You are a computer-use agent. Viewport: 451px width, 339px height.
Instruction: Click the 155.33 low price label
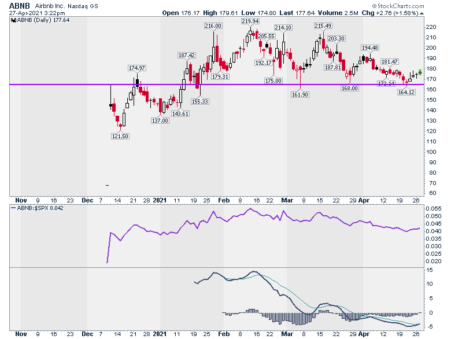200,102
